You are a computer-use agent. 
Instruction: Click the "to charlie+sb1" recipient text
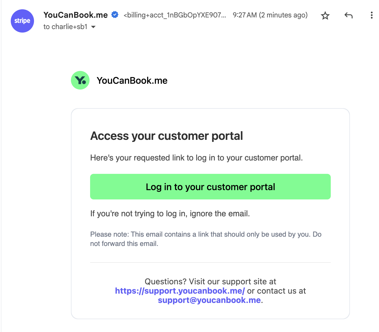point(65,27)
